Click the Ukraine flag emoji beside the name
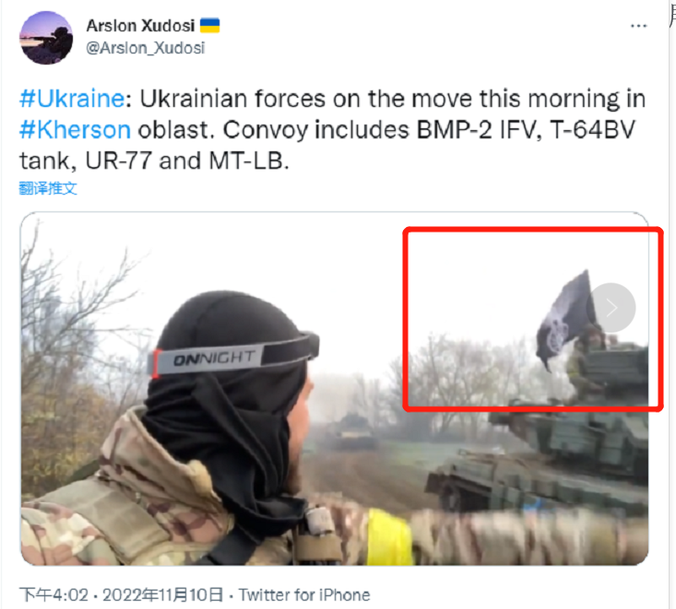 [210, 26]
